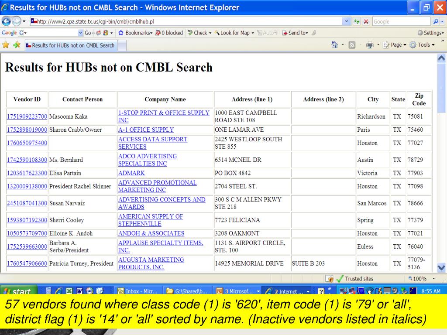This screenshot has width=447, height=335.
Task: Expand the address bar history dropdown
Action: 346,21
